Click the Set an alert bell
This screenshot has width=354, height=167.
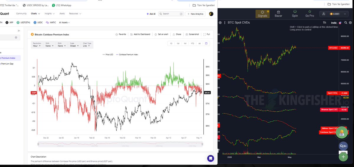point(156,34)
